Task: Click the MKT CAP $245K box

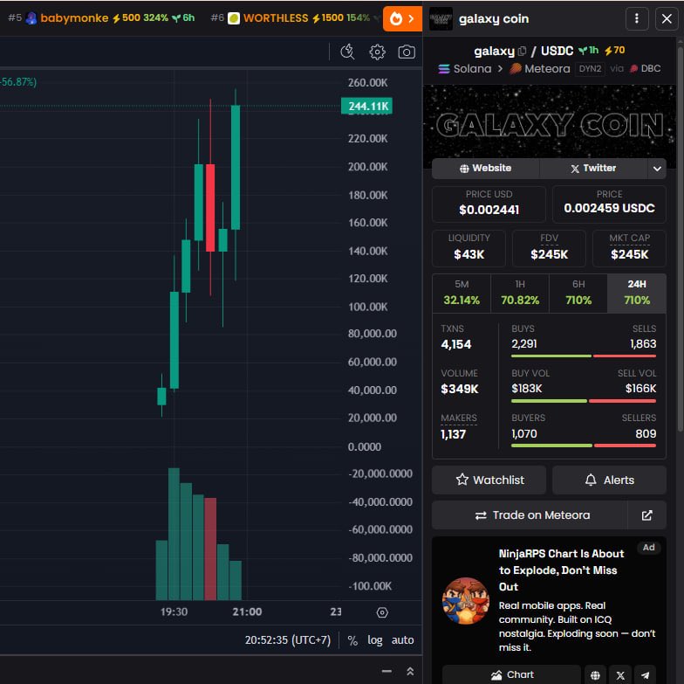Action: point(630,248)
